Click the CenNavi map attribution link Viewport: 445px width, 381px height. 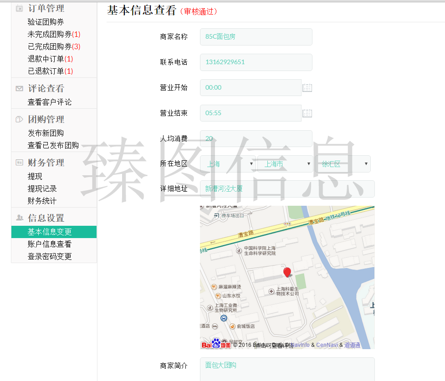point(327,345)
